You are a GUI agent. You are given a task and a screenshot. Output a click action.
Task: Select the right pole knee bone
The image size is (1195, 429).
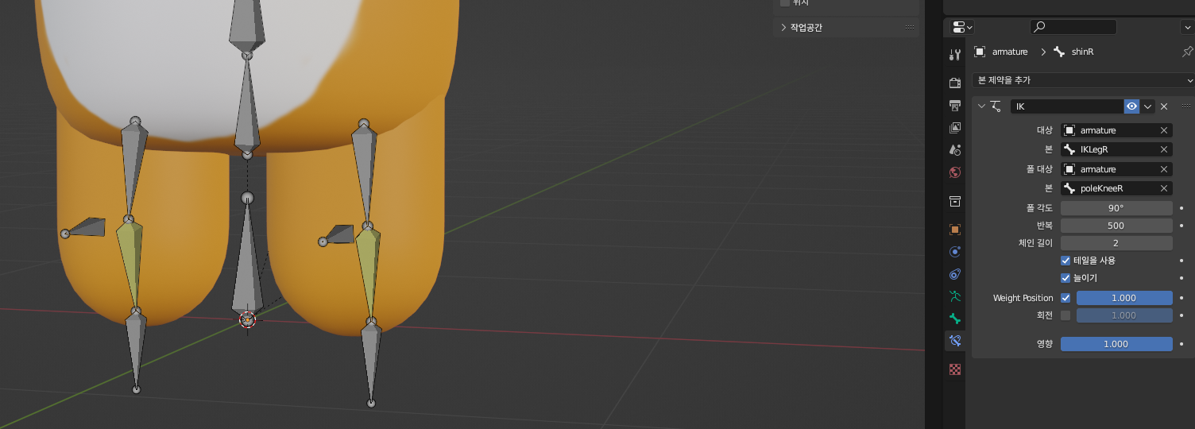coord(340,235)
